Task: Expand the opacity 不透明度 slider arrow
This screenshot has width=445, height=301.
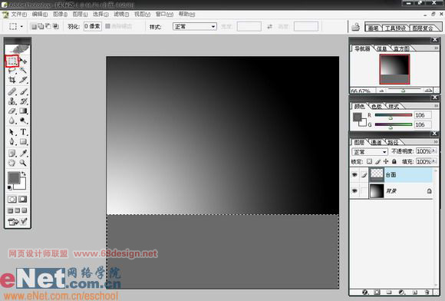Action: pyautogui.click(x=433, y=151)
